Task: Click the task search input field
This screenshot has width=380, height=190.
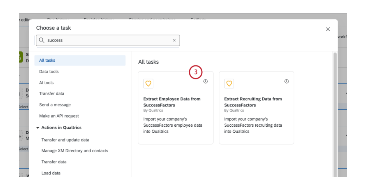Action: (x=108, y=40)
